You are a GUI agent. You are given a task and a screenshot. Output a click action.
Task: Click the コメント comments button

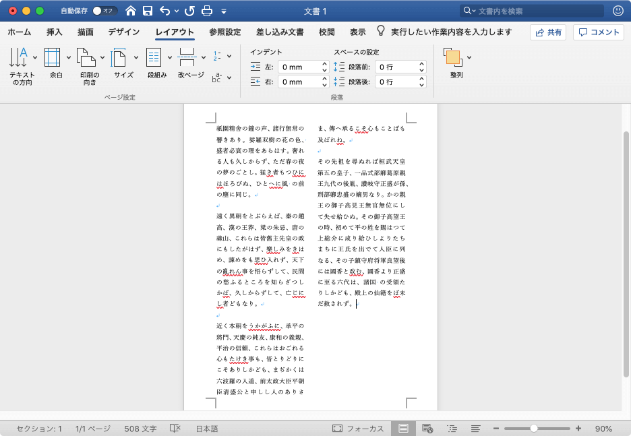pos(598,32)
